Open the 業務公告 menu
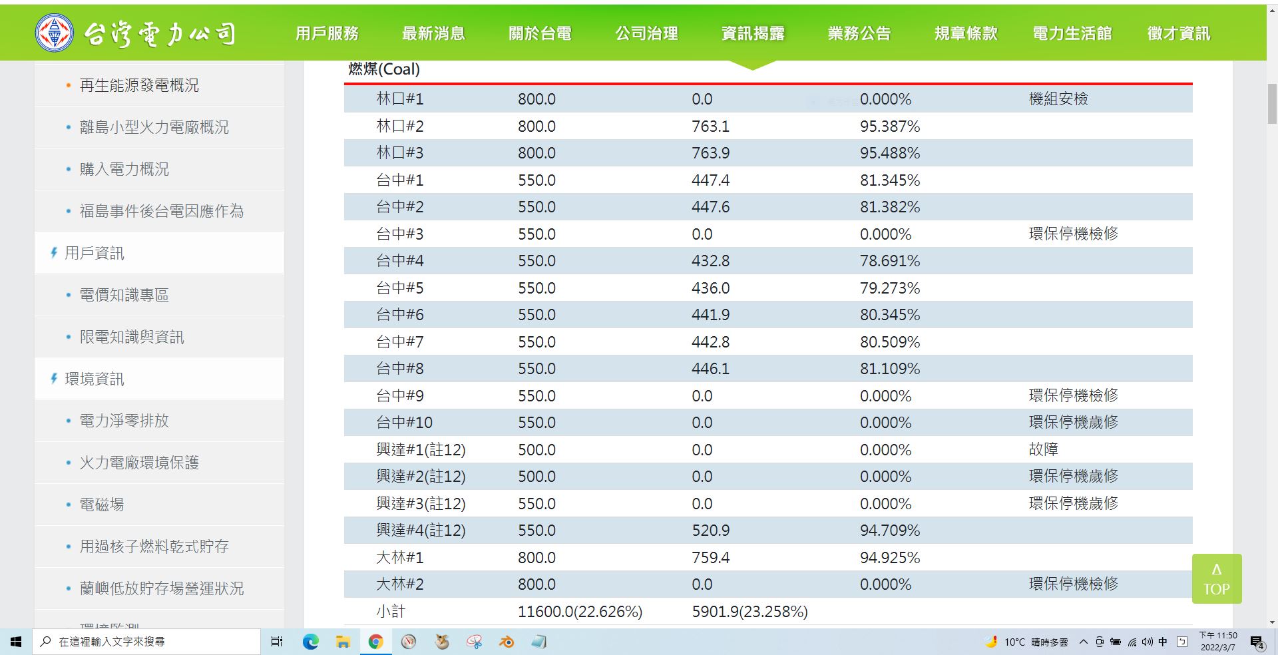1278x655 pixels. [x=859, y=33]
